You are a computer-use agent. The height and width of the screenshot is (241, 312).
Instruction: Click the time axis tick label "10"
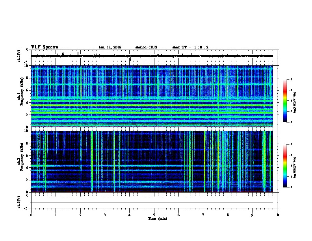click(x=277, y=215)
